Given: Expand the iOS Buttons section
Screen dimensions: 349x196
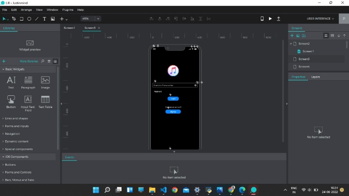Looking at the screenshot, I should (9, 165).
